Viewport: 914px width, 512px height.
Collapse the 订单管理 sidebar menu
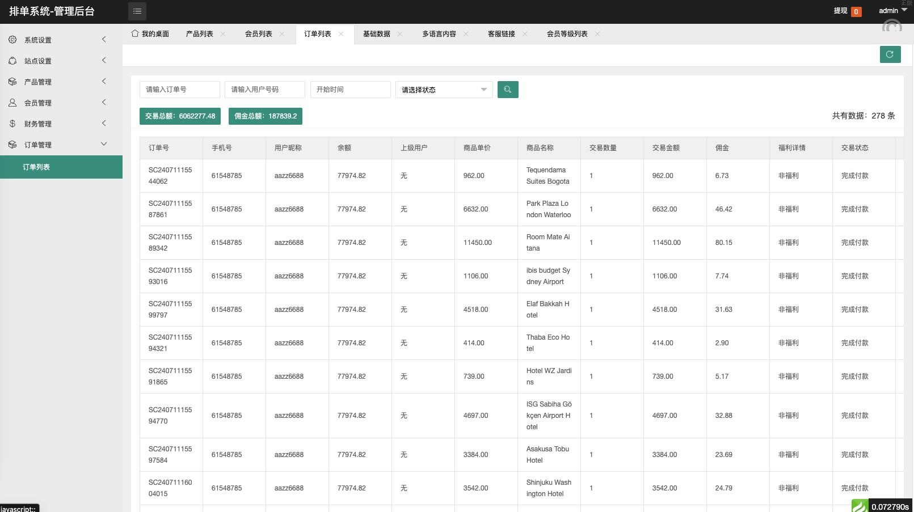point(104,144)
